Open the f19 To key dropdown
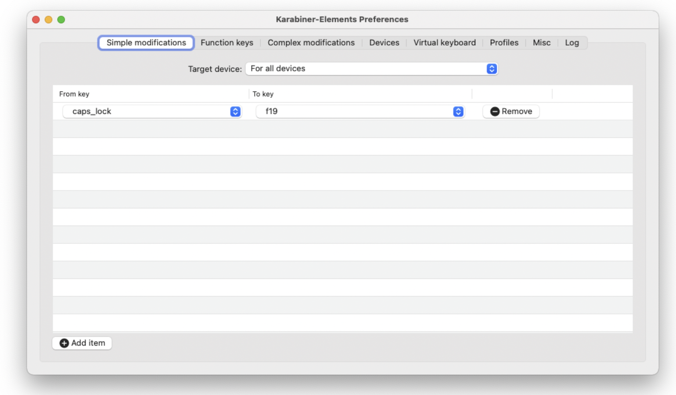 [360, 111]
